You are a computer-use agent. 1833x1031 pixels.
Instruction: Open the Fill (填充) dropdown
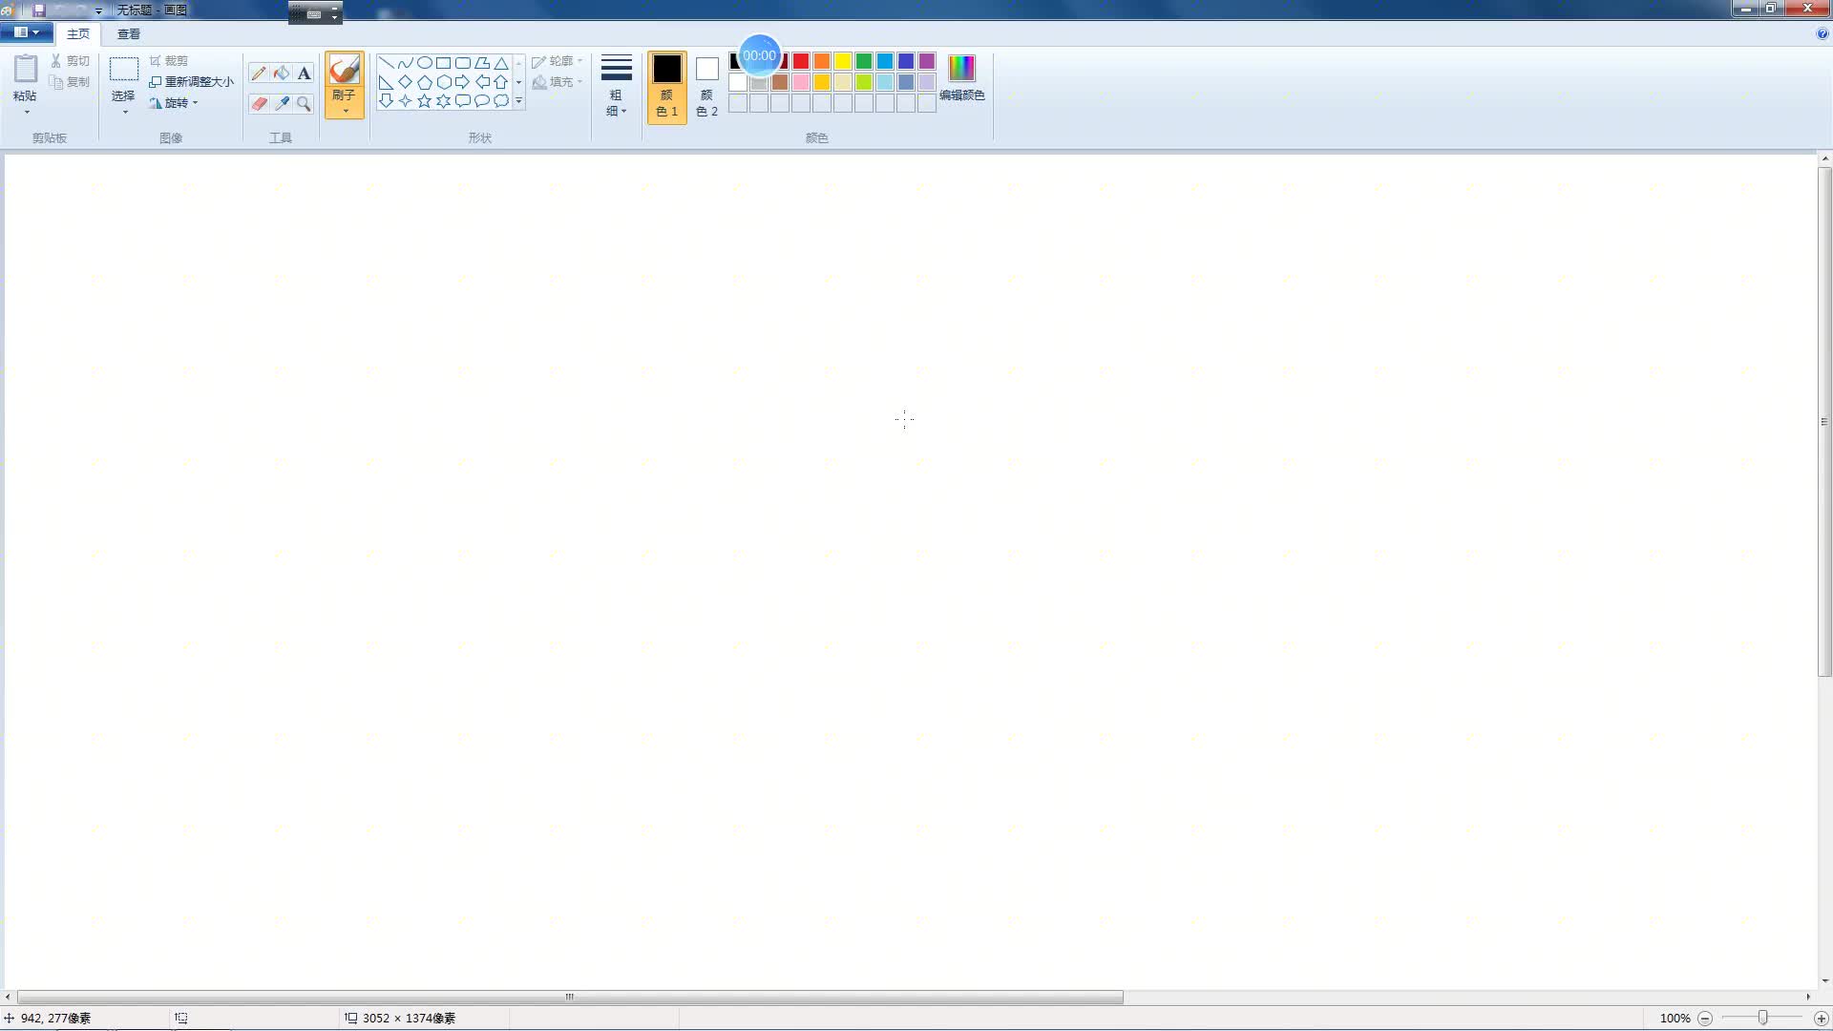[x=558, y=82]
